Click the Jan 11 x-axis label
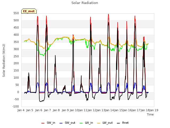170x128 pixels. click(x=83, y=110)
